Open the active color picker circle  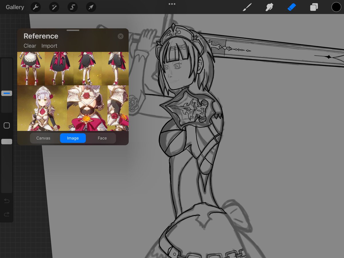[336, 7]
